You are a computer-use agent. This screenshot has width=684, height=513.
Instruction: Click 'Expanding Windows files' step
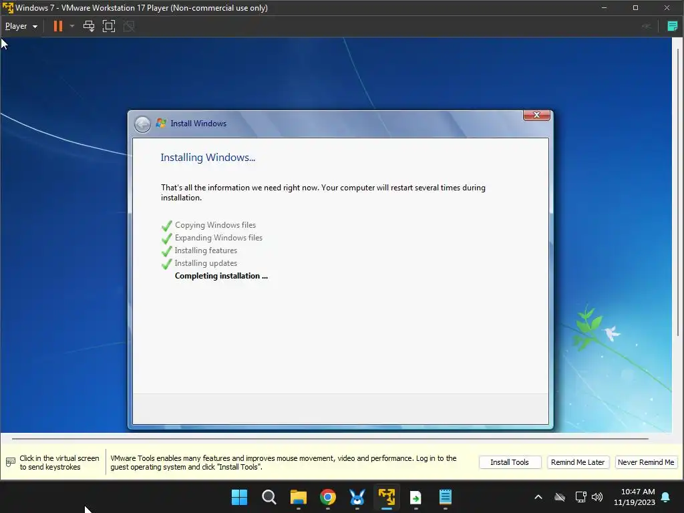coord(218,238)
